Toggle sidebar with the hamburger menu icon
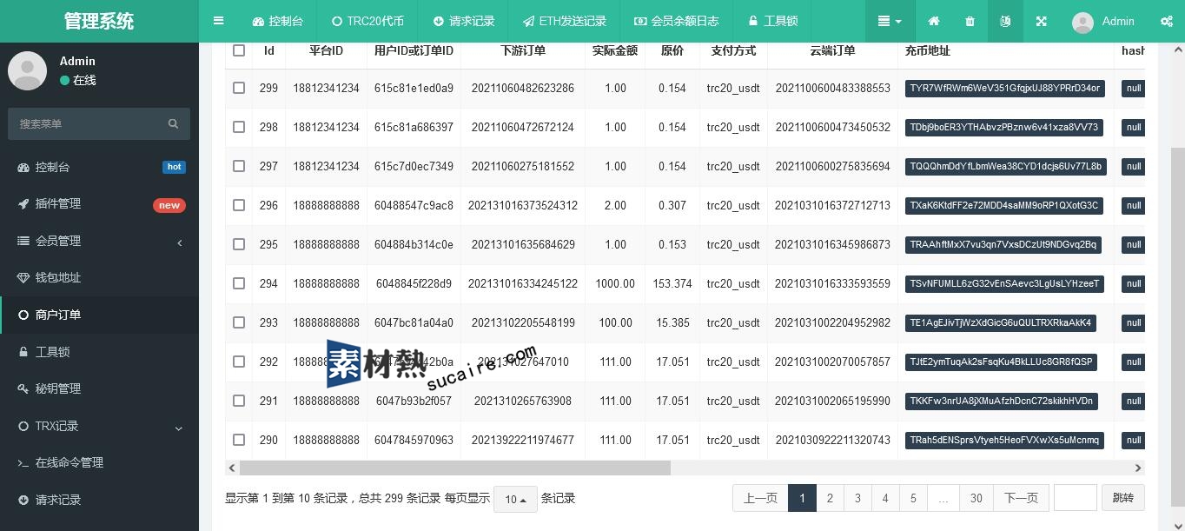Image resolution: width=1185 pixels, height=531 pixels. click(x=219, y=21)
